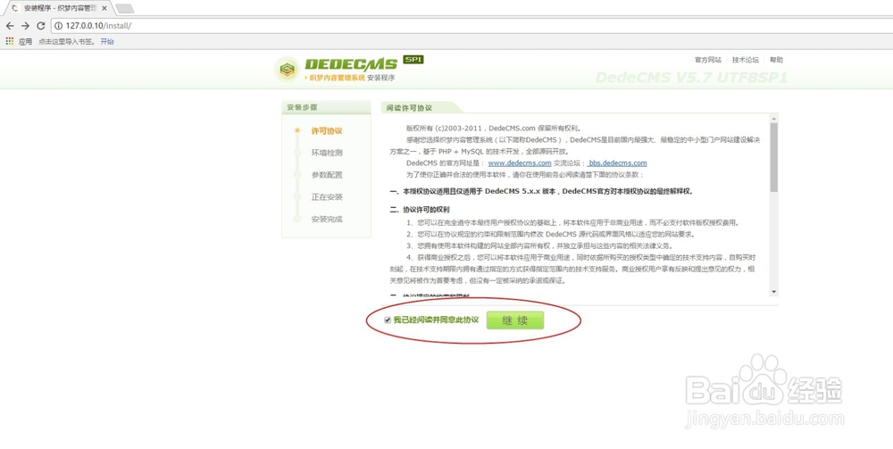Viewport: 893px width, 449px height.
Task: Open the 技术论坛 link
Action: click(x=746, y=60)
